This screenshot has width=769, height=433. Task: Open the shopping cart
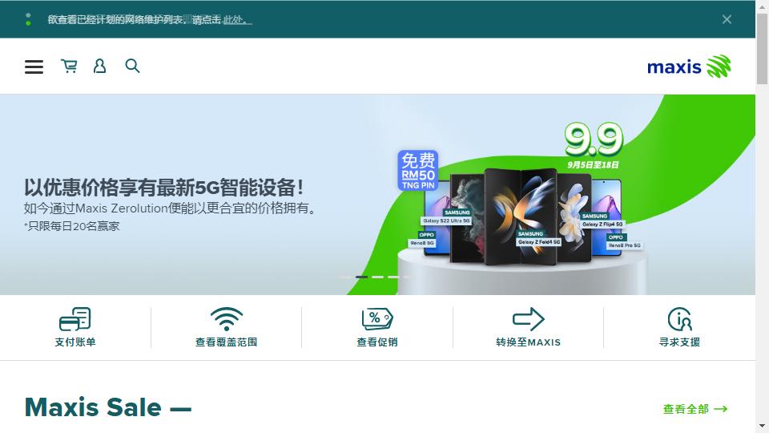point(69,66)
